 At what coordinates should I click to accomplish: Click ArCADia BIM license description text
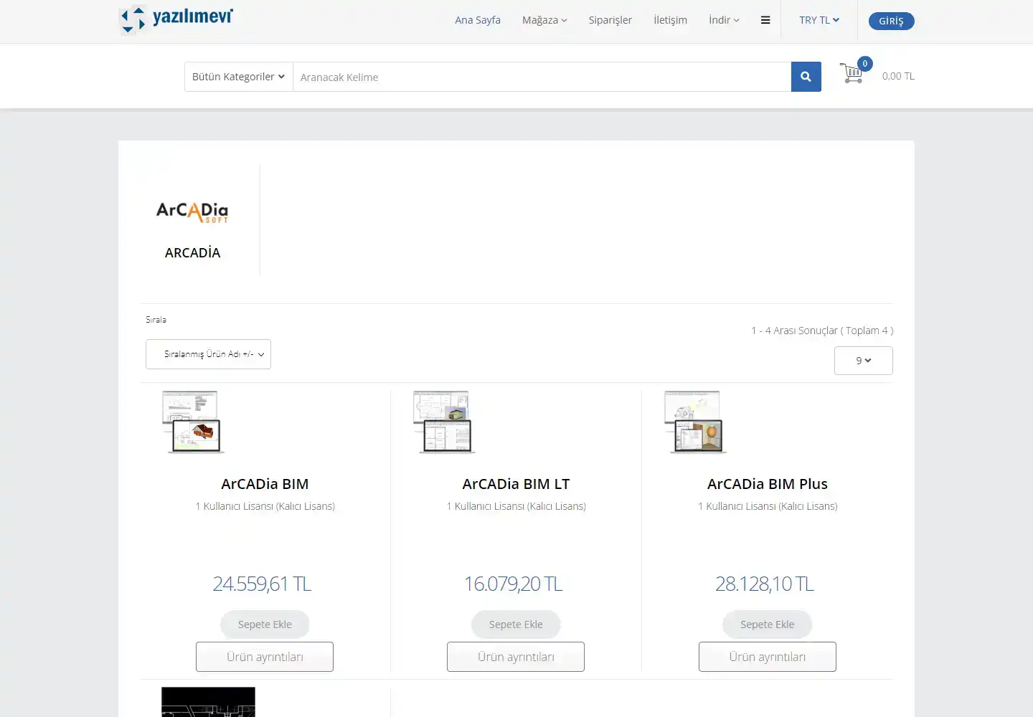(x=265, y=506)
